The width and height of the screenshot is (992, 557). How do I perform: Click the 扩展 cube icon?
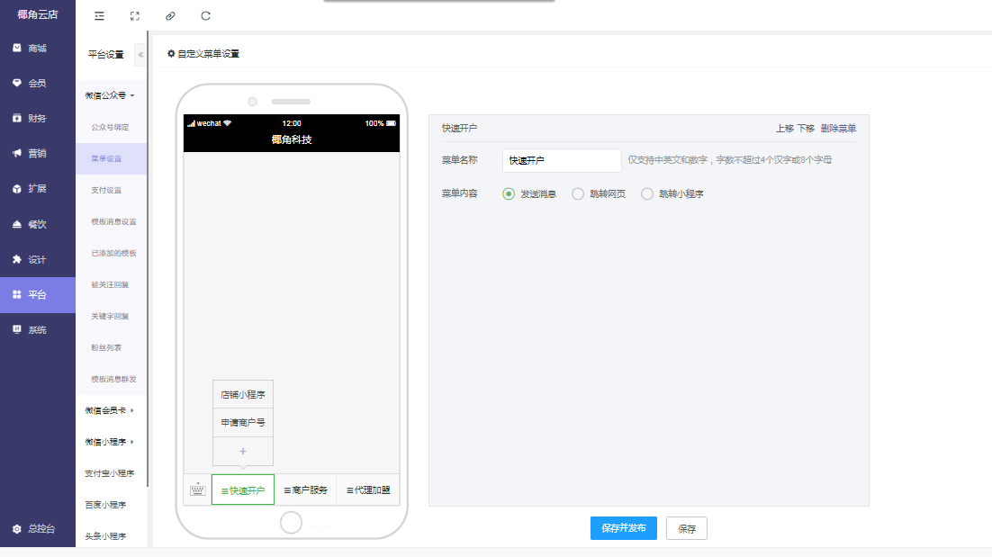point(17,188)
